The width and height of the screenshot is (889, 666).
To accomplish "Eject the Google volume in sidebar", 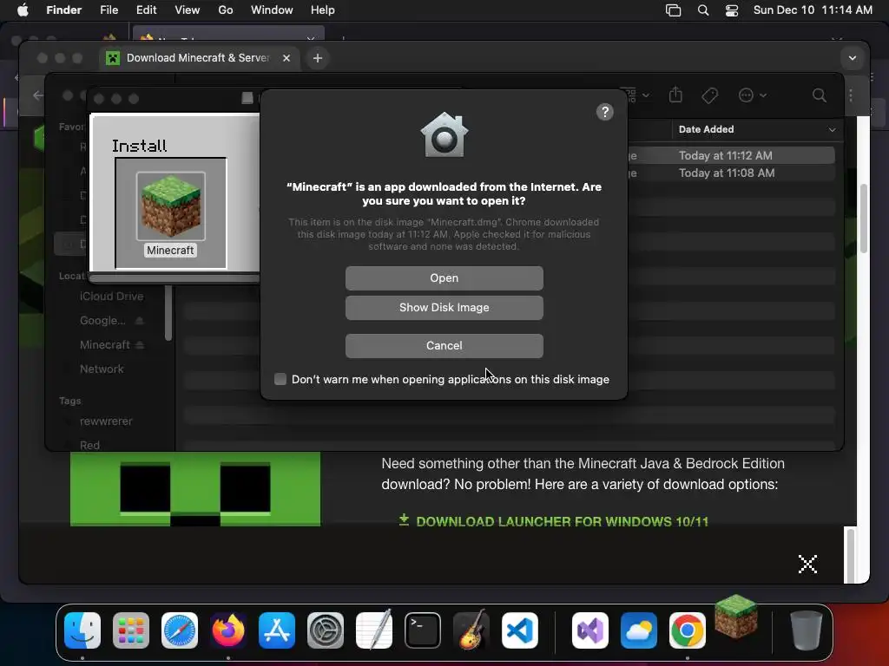I will [139, 321].
